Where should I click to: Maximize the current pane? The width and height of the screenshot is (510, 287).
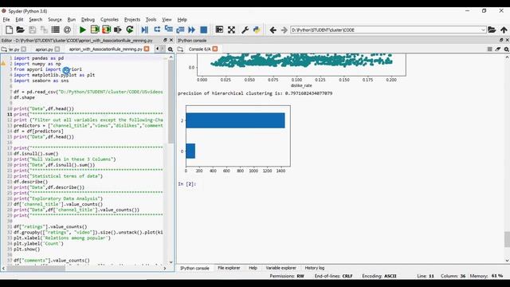[x=219, y=30]
